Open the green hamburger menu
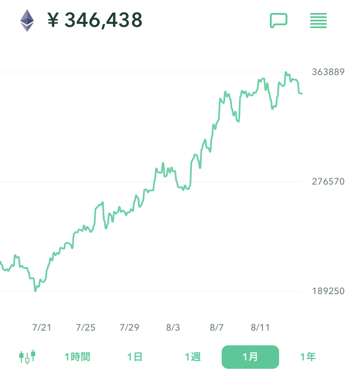Viewport: 347px width, 378px height. pyautogui.click(x=319, y=21)
